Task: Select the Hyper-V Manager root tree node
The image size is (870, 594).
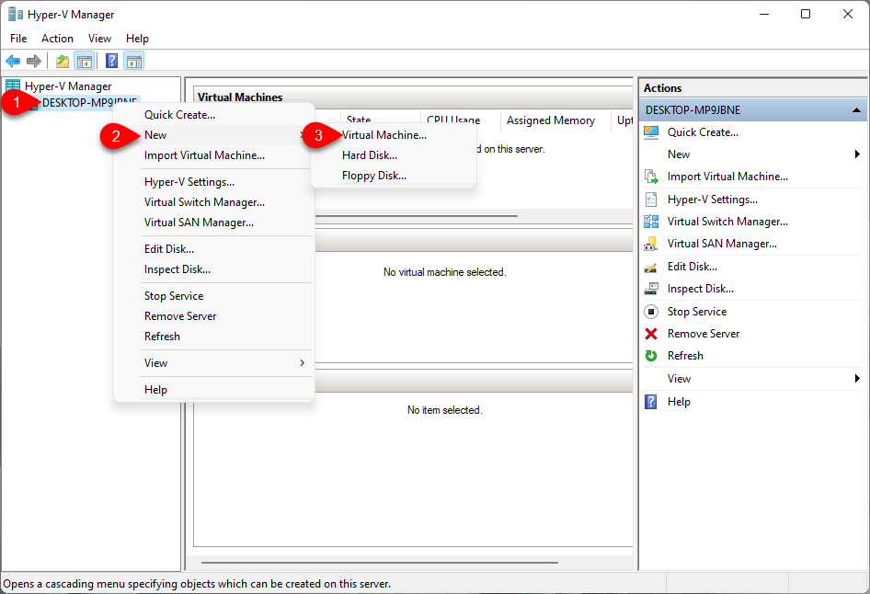Action: [x=68, y=86]
